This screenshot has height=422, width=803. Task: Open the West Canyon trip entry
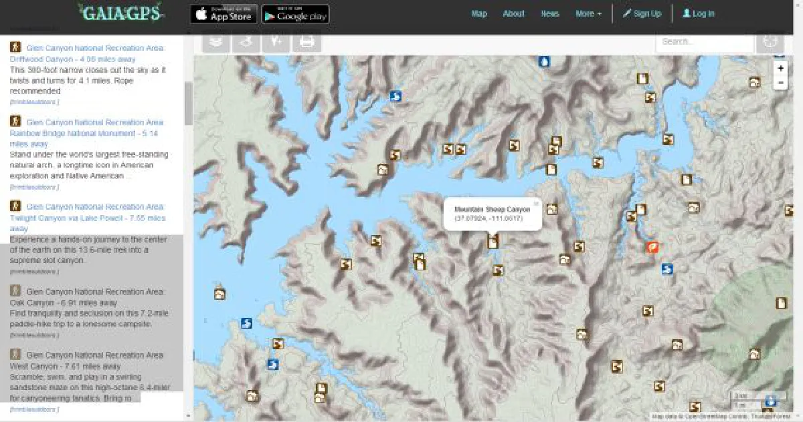[87, 361]
